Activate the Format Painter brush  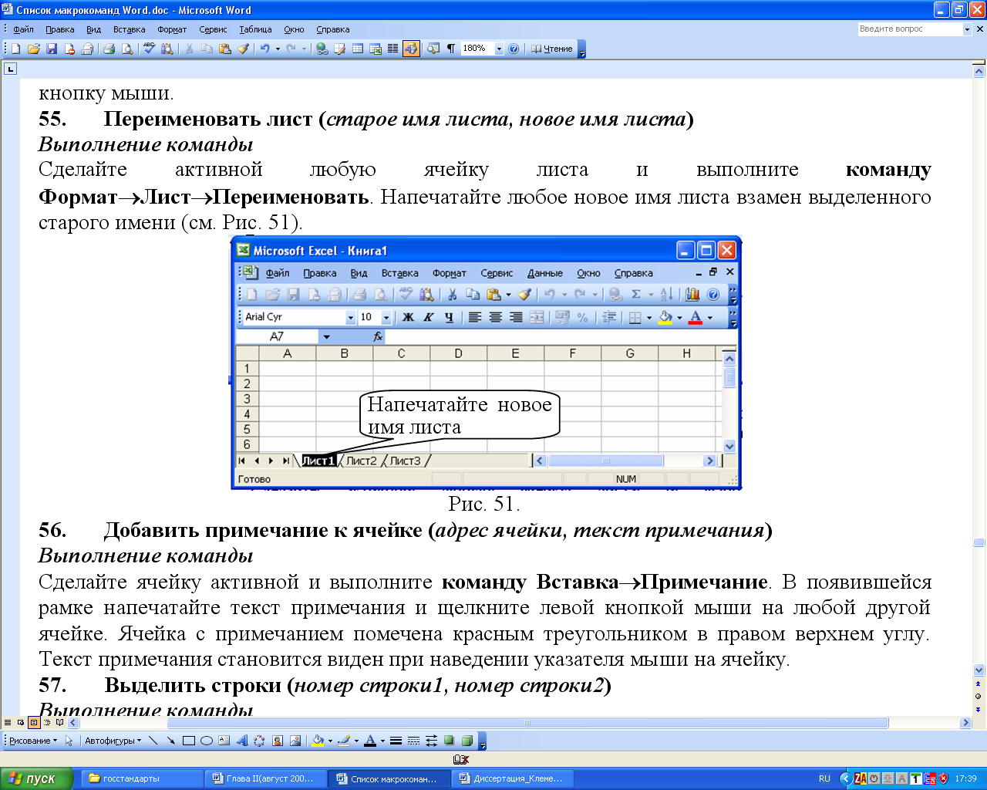coord(243,49)
